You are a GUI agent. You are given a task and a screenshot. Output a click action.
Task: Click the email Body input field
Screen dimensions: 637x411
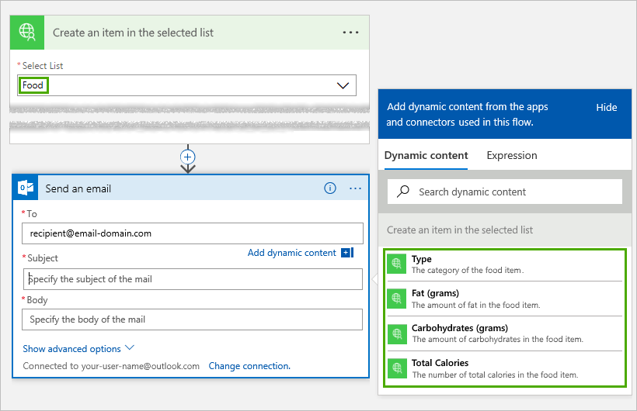tap(193, 319)
